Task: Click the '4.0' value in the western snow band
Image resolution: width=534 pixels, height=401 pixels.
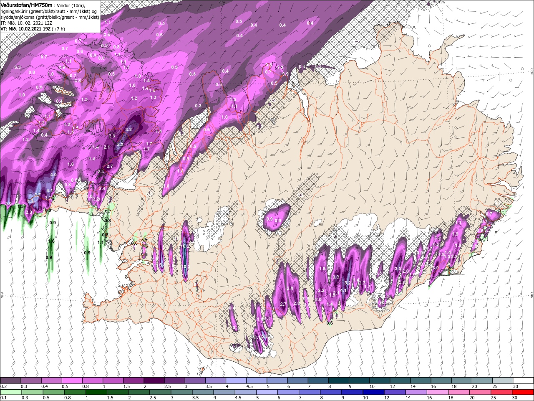Action: (53, 175)
